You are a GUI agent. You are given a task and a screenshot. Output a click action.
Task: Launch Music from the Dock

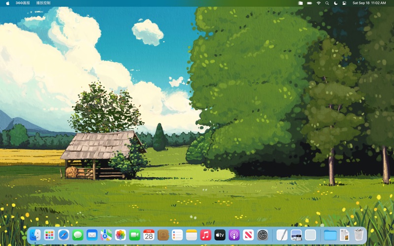[205, 235]
